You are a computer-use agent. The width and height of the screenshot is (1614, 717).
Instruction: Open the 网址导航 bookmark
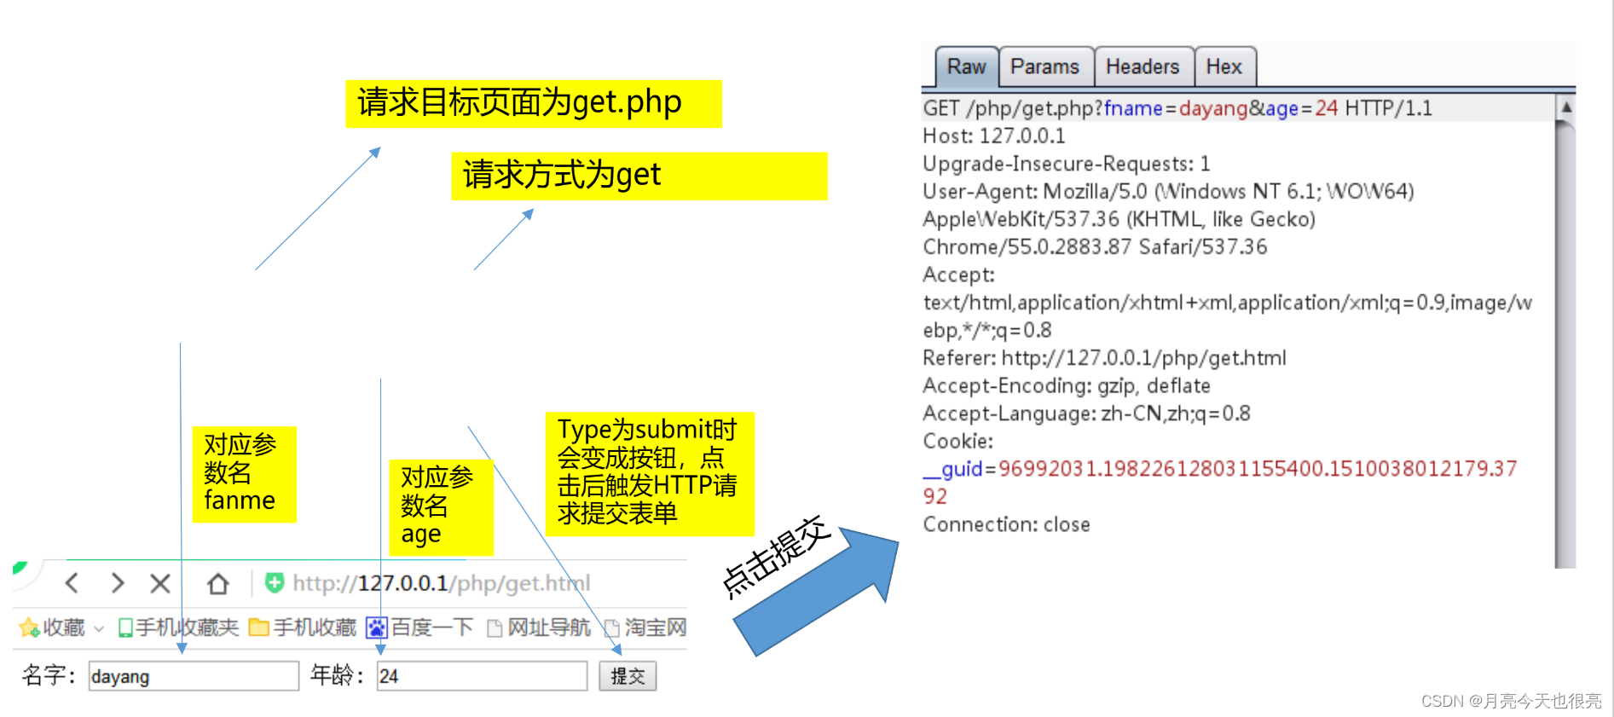(539, 627)
